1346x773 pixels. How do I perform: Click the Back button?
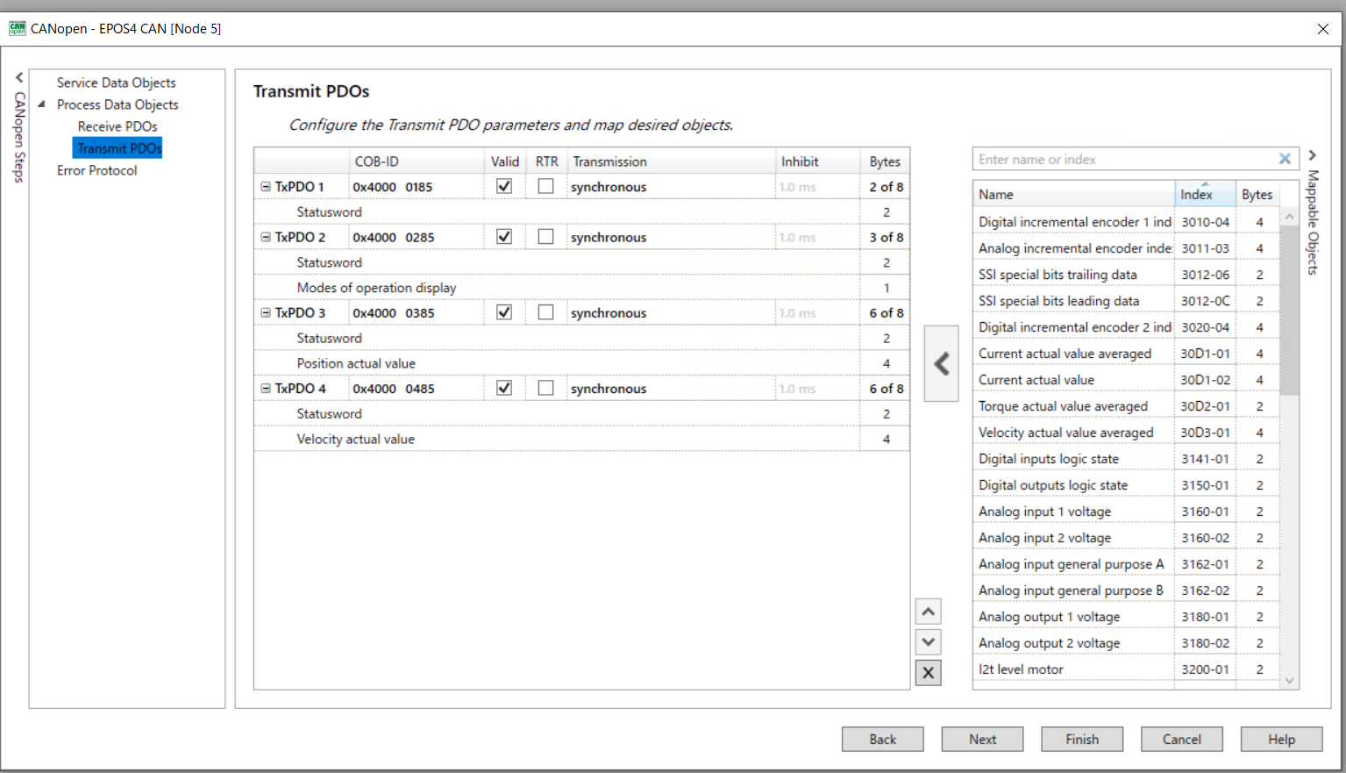(x=882, y=739)
